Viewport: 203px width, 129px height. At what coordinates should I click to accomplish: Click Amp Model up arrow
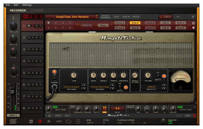(x=164, y=85)
